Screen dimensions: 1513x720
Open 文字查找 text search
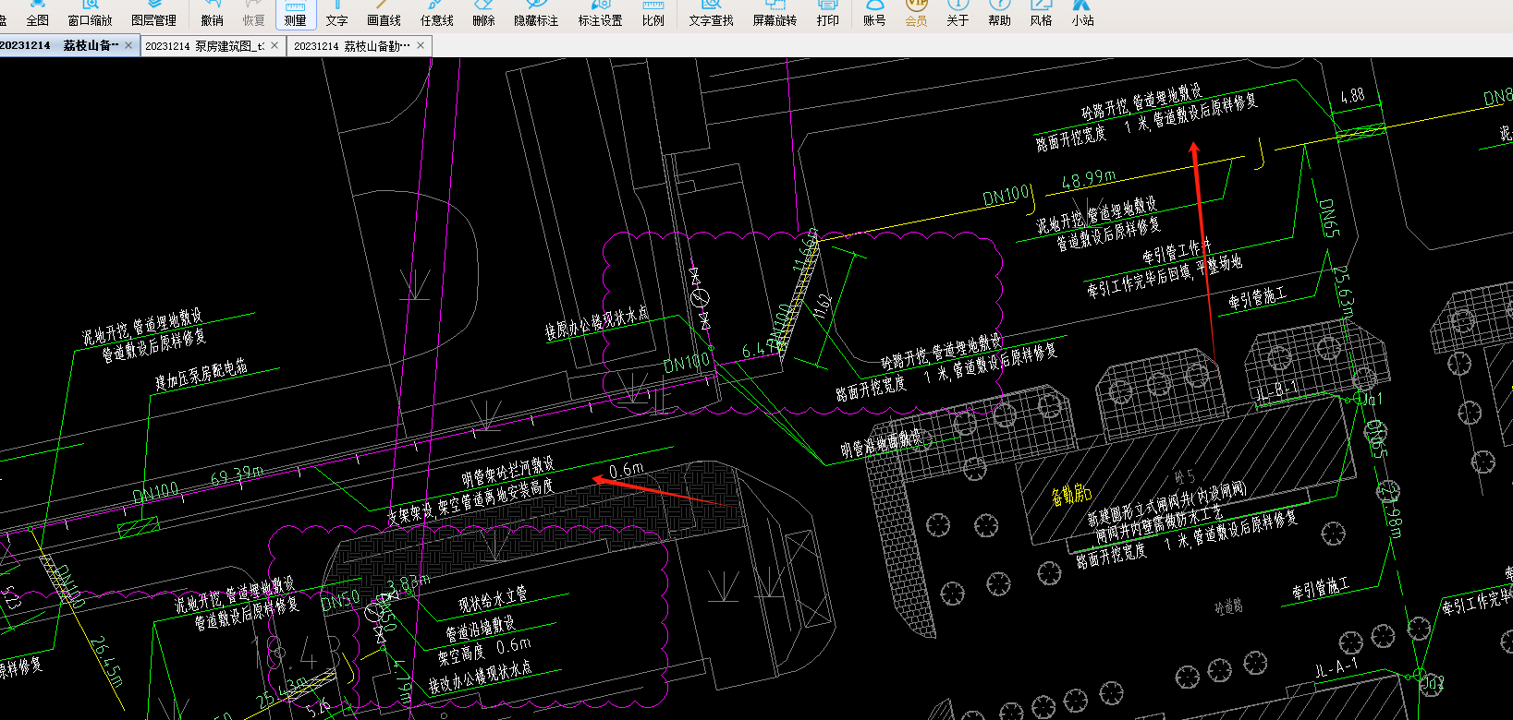711,14
